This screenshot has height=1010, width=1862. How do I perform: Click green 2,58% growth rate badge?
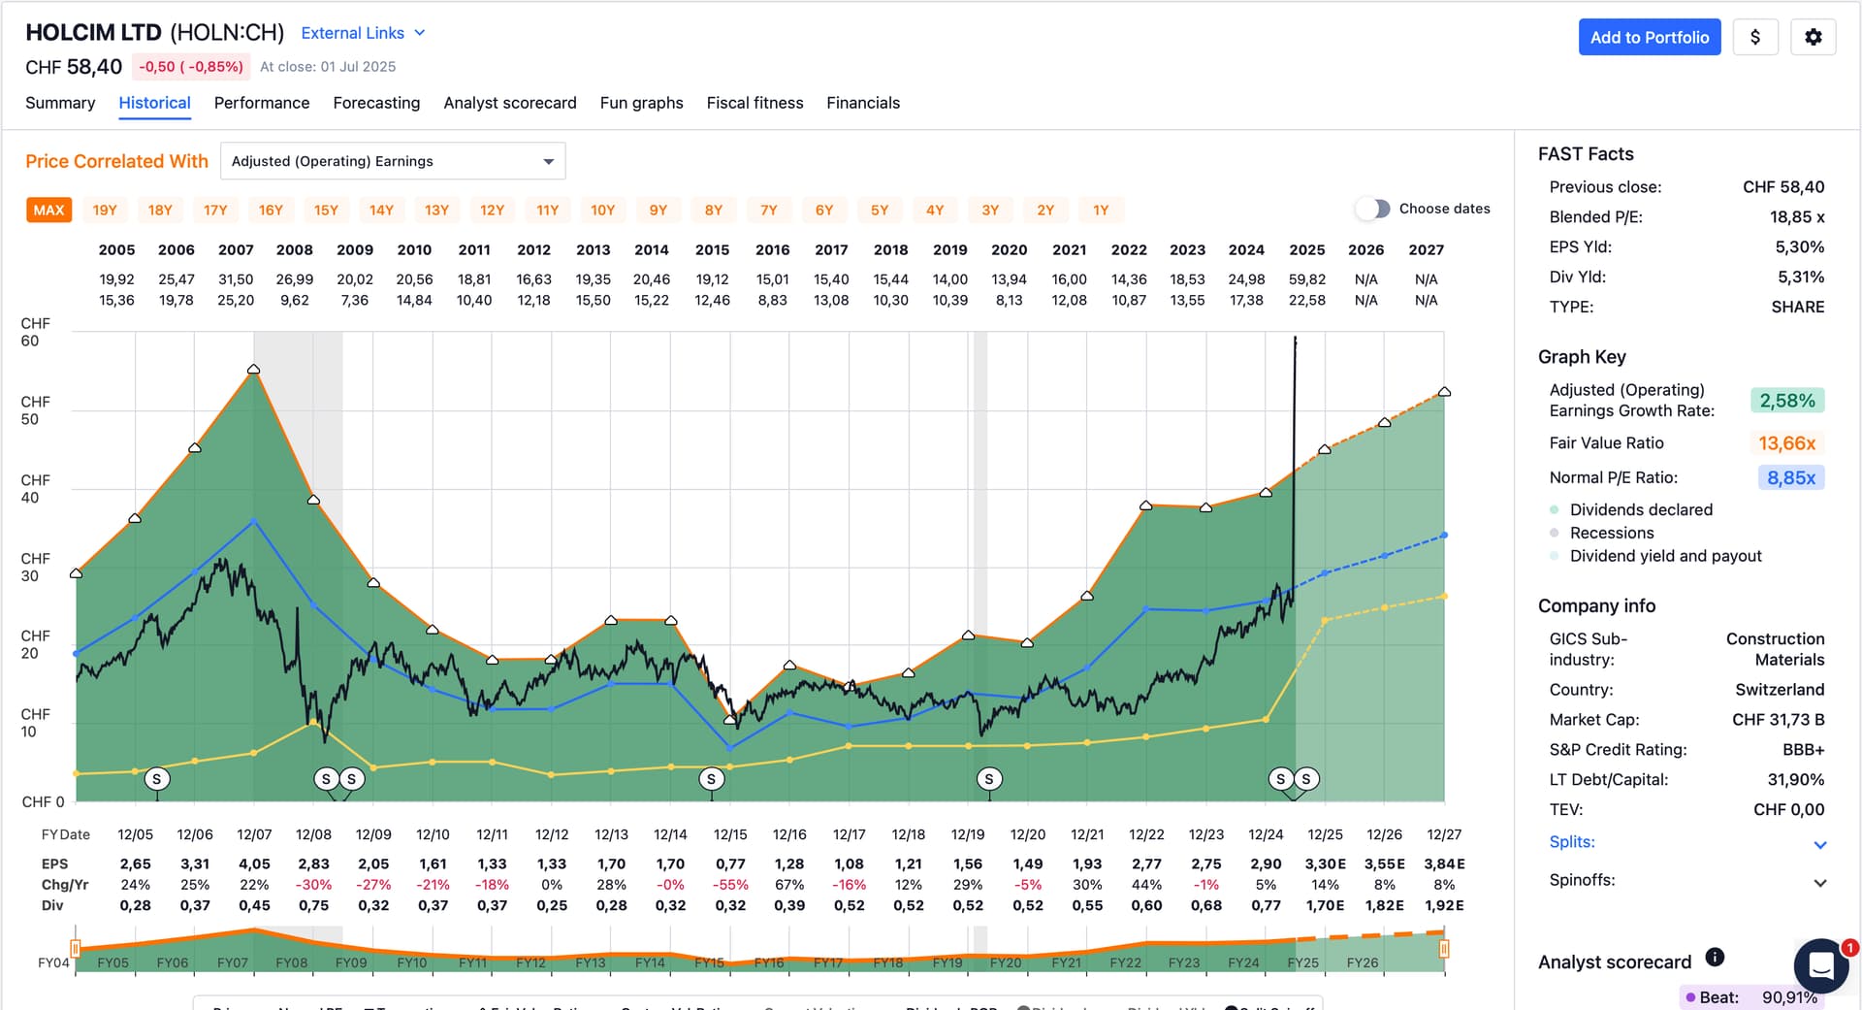[1787, 401]
